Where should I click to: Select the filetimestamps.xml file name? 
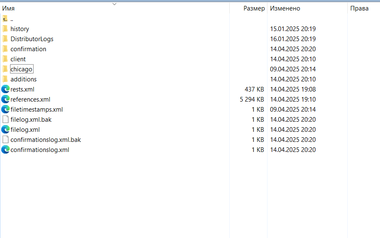pos(37,110)
